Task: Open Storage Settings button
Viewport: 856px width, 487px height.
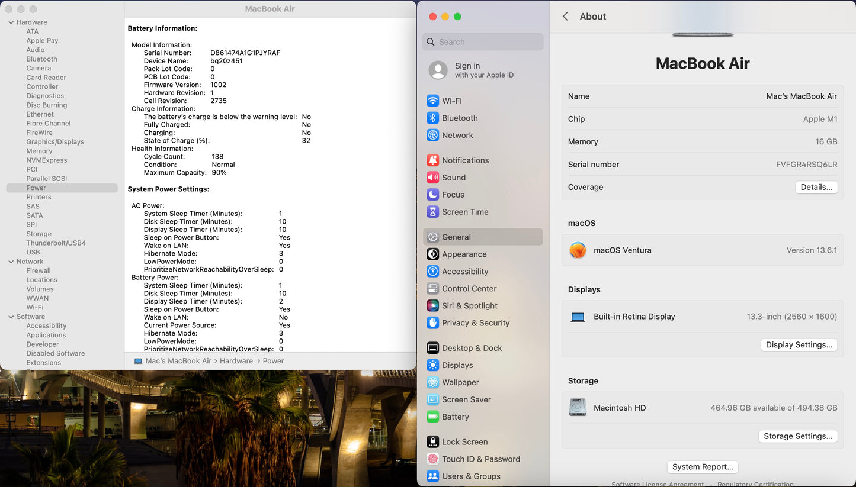Action: (798, 436)
